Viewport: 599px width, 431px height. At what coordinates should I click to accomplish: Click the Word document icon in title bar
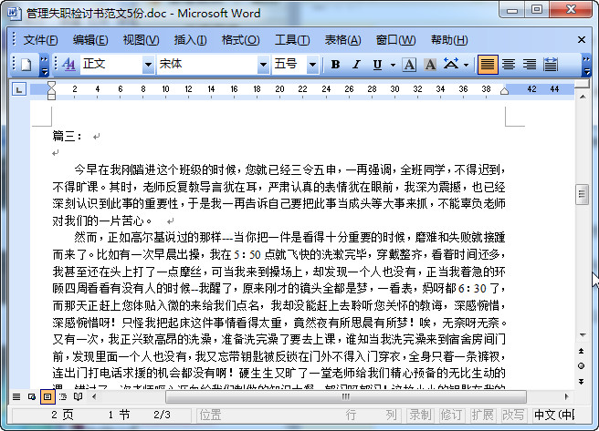tap(15, 13)
